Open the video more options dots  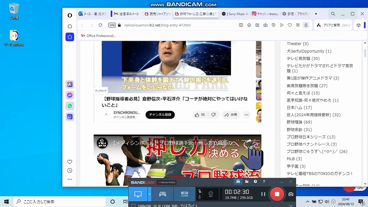pyautogui.click(x=246, y=115)
